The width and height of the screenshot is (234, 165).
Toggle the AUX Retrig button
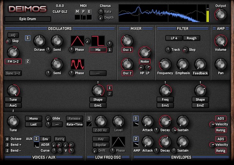coord(60,139)
